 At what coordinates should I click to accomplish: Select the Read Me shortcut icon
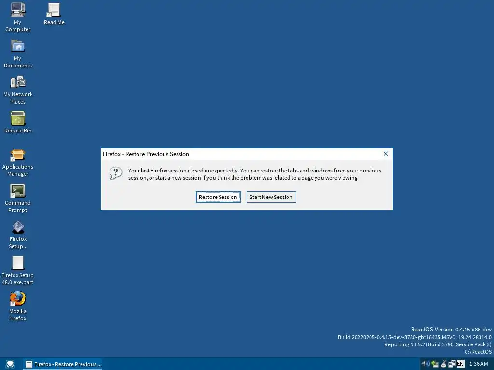pyautogui.click(x=54, y=11)
